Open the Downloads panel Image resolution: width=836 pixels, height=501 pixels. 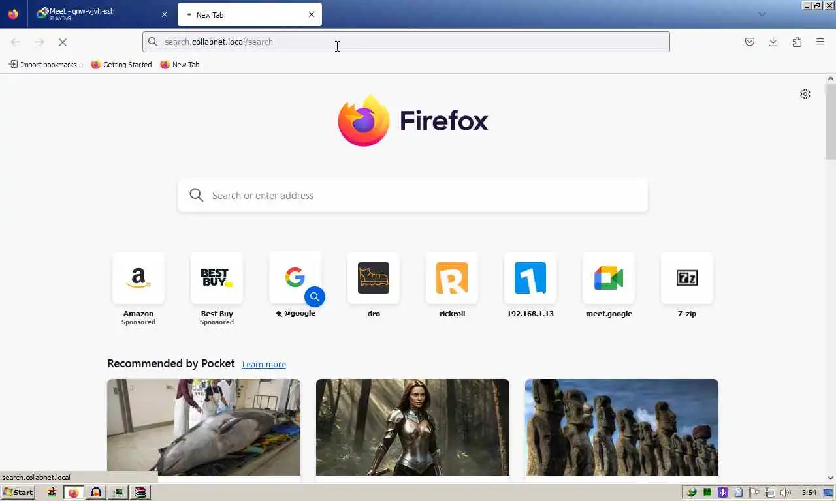[773, 42]
